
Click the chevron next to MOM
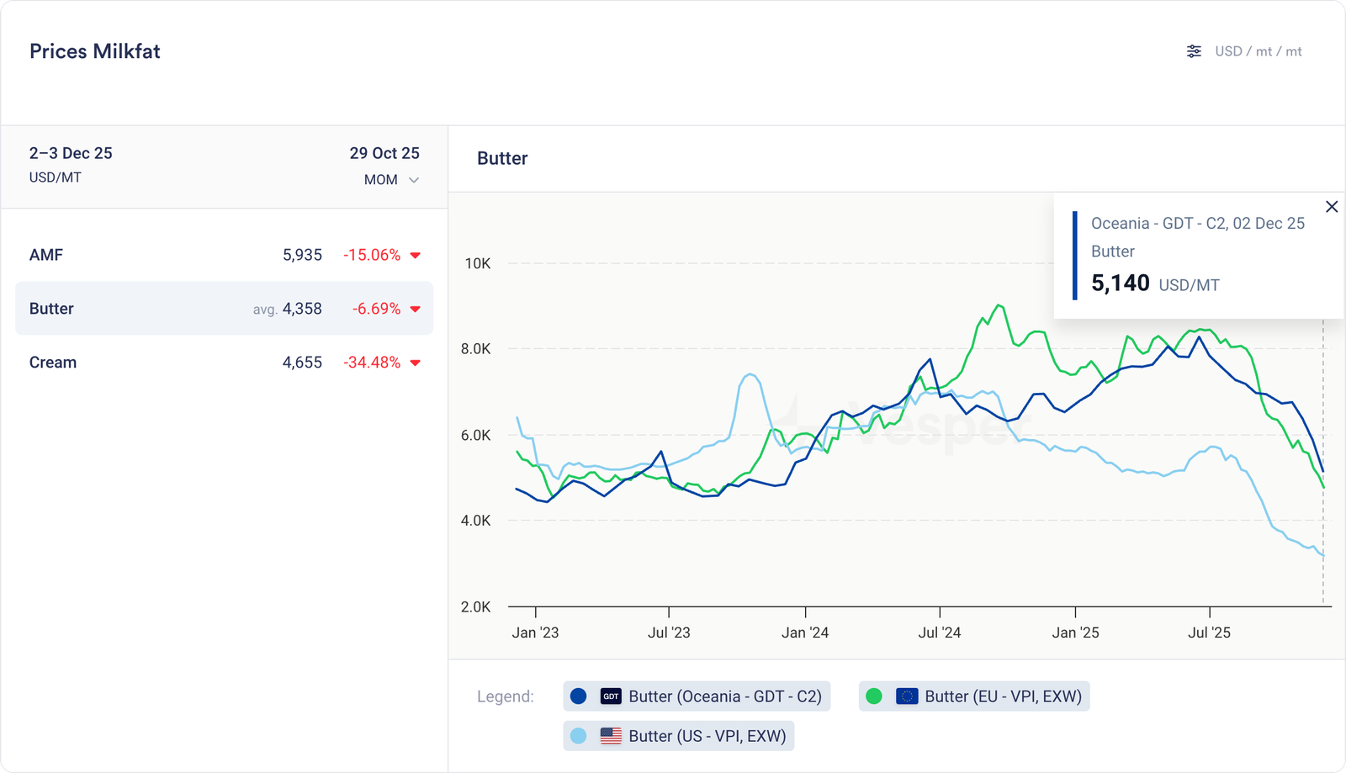point(414,180)
